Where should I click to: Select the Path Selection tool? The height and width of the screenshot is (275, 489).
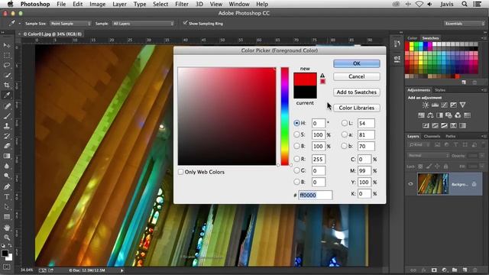tap(7, 207)
